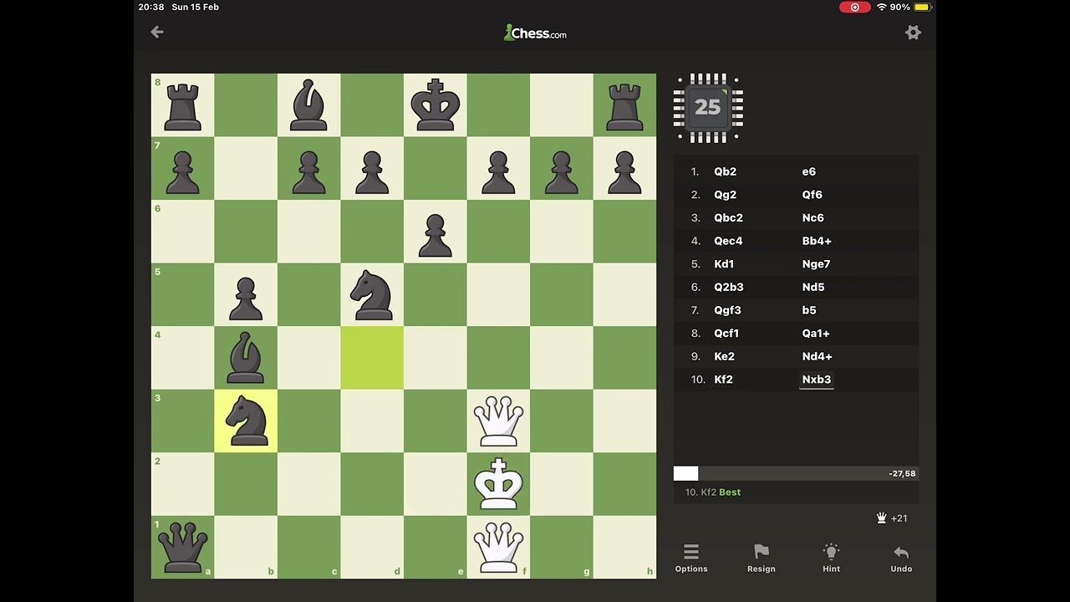The image size is (1070, 602).
Task: Tap the Chess.com logo
Action: 535,33
